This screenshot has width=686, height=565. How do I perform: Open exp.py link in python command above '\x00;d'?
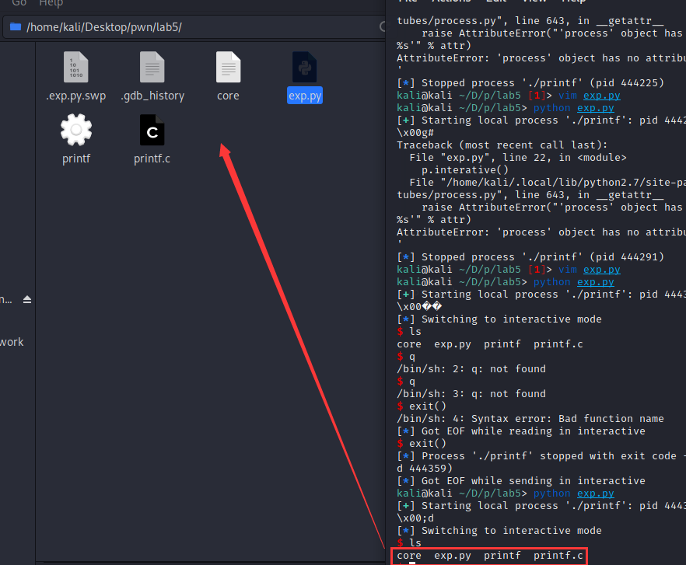(x=596, y=494)
